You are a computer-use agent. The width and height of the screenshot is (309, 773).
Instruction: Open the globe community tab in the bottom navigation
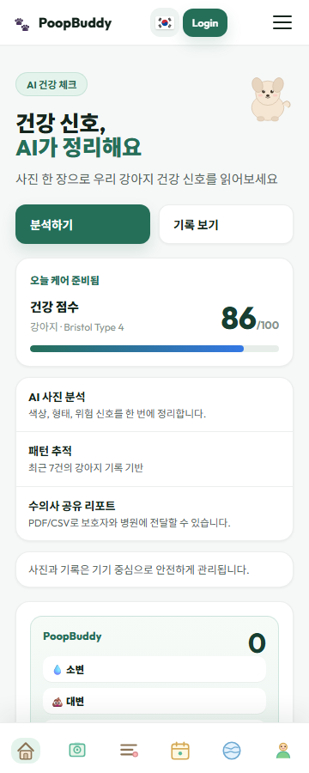(232, 751)
